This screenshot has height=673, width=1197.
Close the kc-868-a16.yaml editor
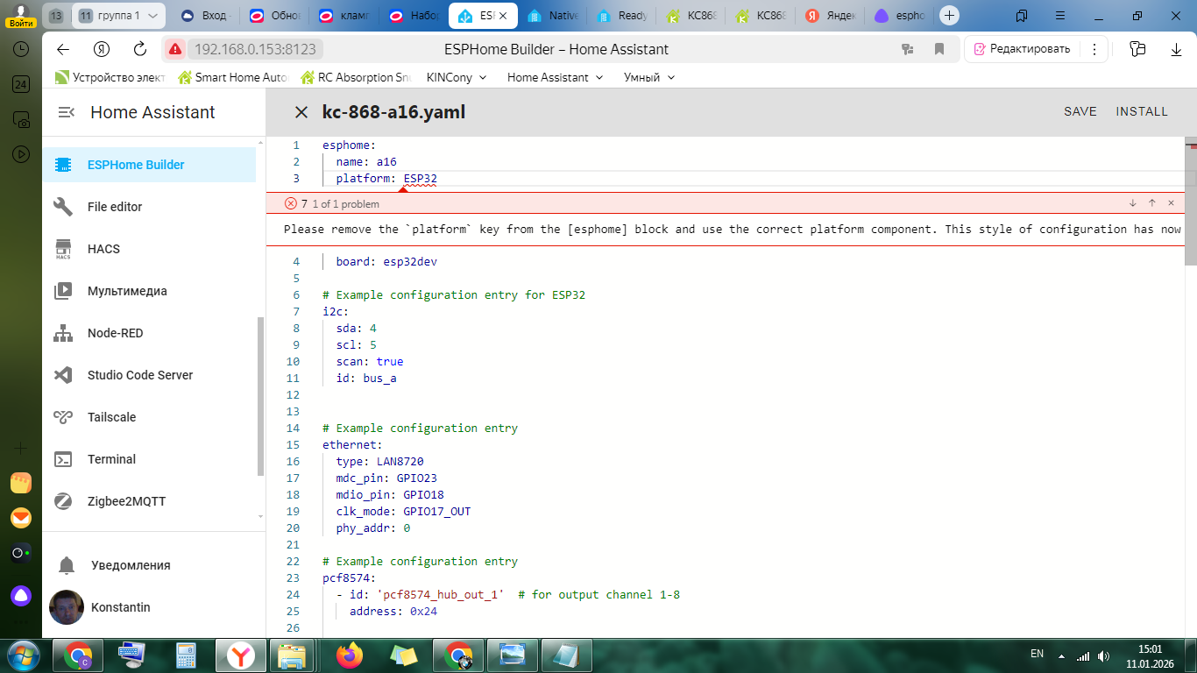301,112
